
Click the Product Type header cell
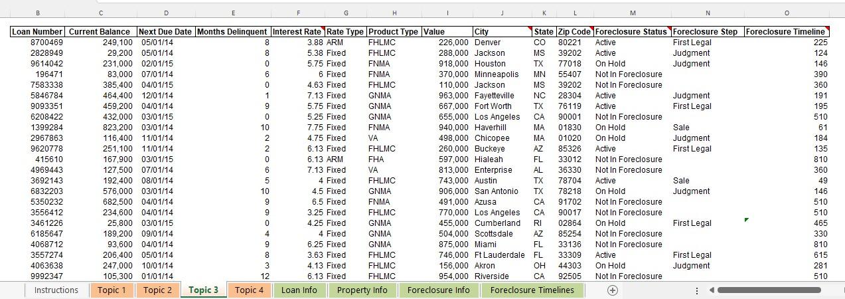394,31
